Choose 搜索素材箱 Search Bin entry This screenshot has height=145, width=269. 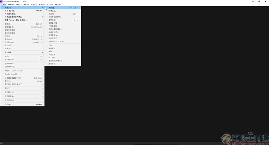(x=63, y=23)
